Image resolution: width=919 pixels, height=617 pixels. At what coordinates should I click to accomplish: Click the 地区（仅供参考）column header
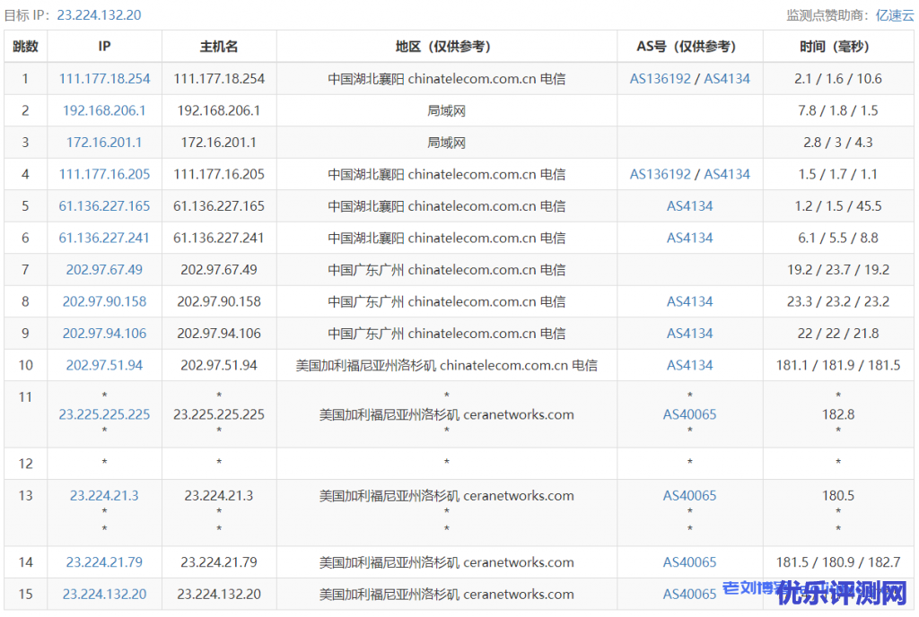(446, 47)
